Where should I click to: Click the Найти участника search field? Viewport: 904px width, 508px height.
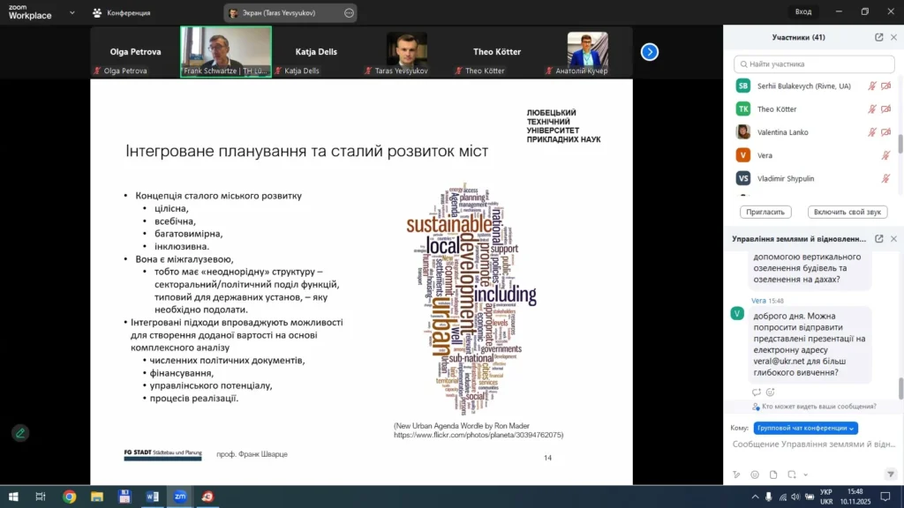coord(812,64)
